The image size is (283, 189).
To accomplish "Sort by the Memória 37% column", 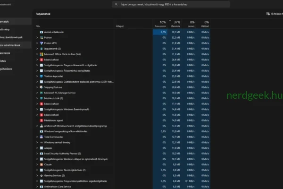I will tap(175, 24).
